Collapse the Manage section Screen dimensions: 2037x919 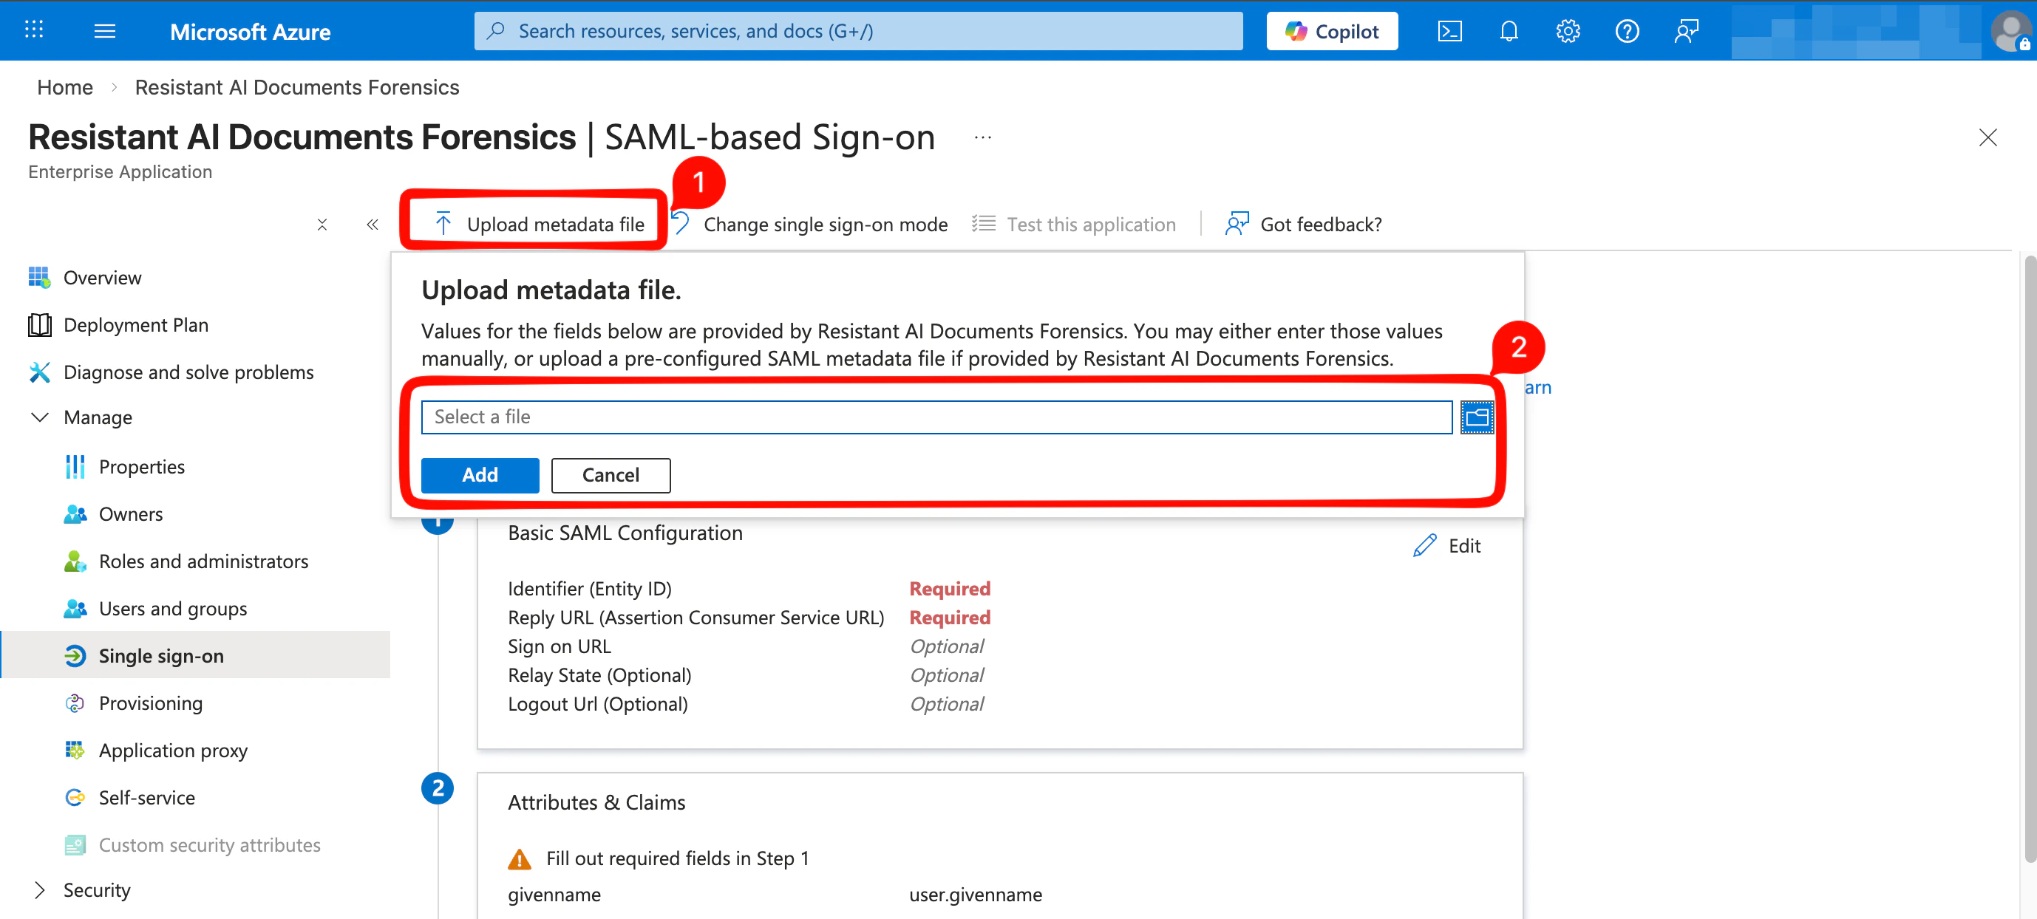click(39, 417)
